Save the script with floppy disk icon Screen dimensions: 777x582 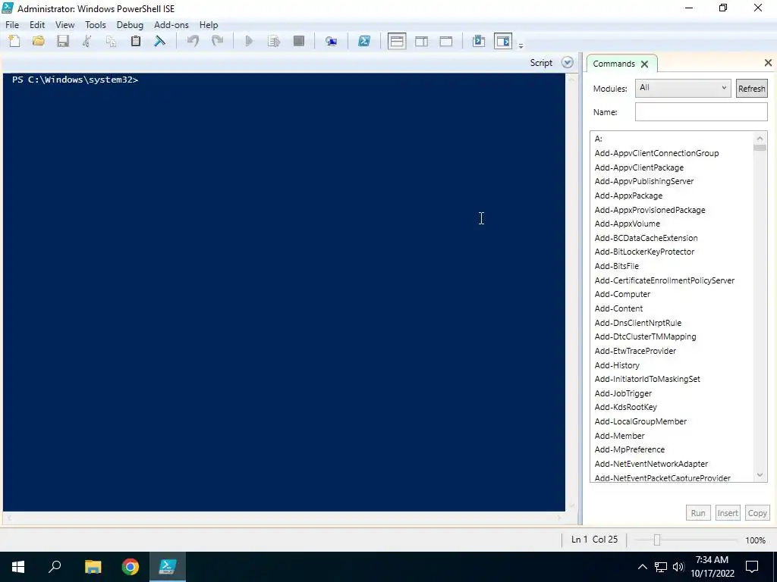pyautogui.click(x=62, y=41)
